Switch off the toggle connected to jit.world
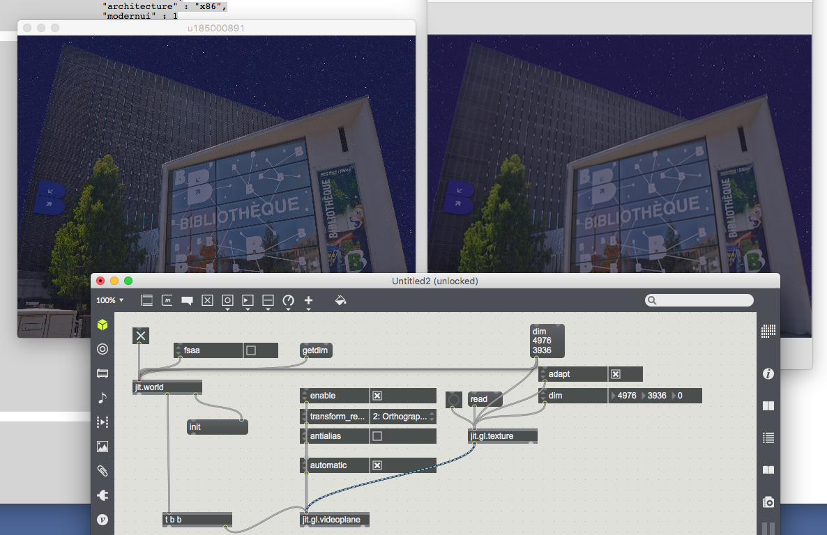 141,336
